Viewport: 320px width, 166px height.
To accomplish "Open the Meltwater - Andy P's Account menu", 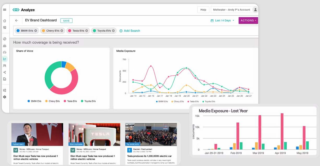I will coord(232,10).
